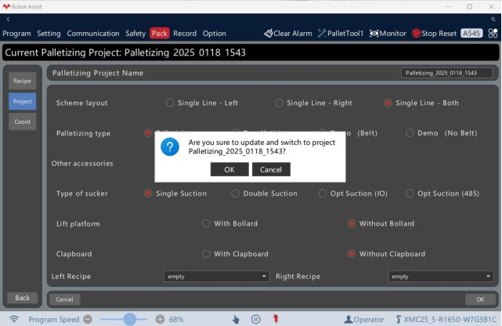Image resolution: width=502 pixels, height=326 pixels.
Task: Click the Wi-Fi connection status icon
Action: pyautogui.click(x=14, y=319)
